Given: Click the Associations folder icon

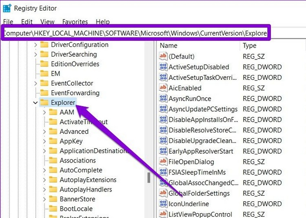Looking at the screenshot, I should click(x=53, y=160).
